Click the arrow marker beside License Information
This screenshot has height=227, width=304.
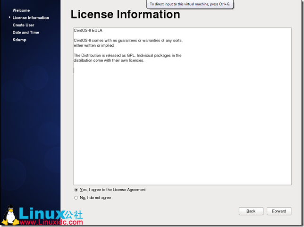click(9, 17)
